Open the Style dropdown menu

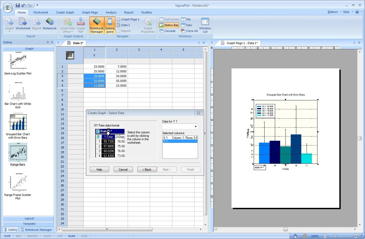click(x=348, y=12)
